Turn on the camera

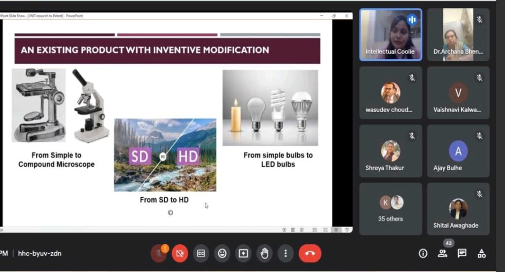pos(180,254)
